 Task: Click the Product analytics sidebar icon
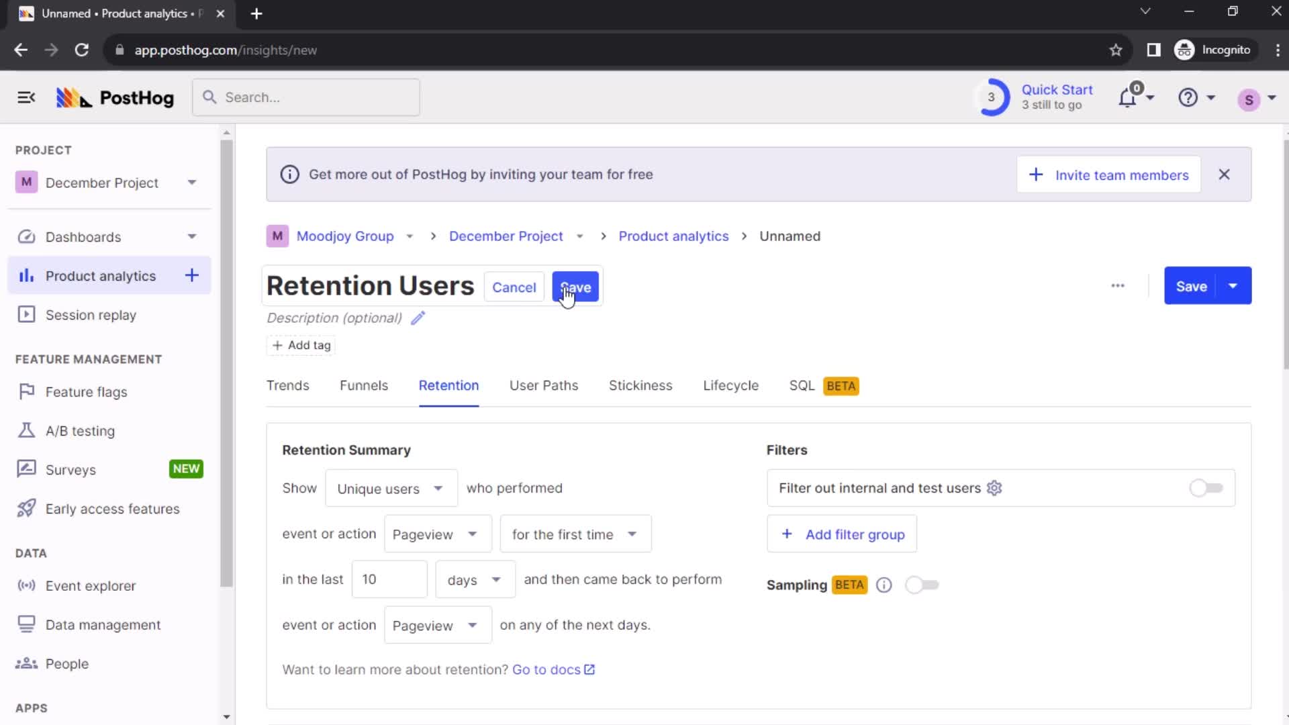coord(26,276)
